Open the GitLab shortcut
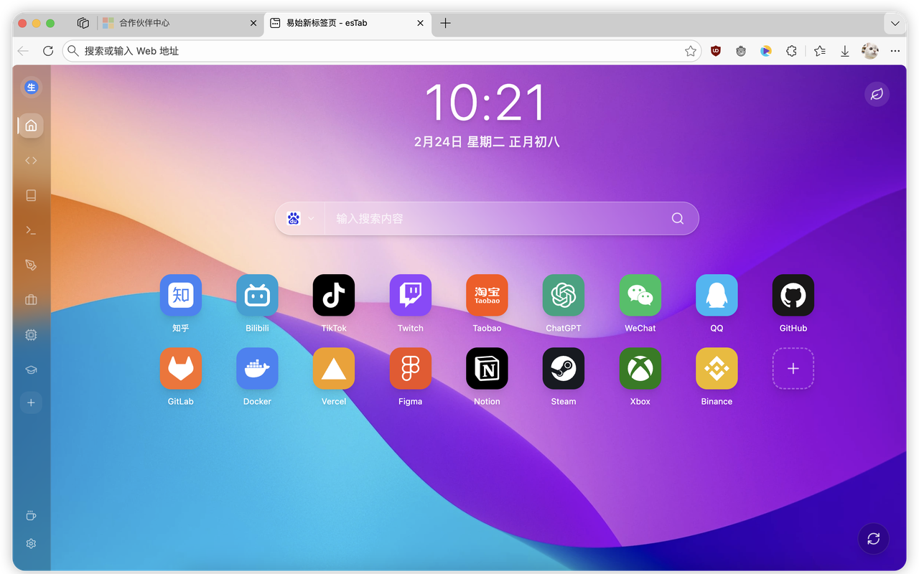 181,369
